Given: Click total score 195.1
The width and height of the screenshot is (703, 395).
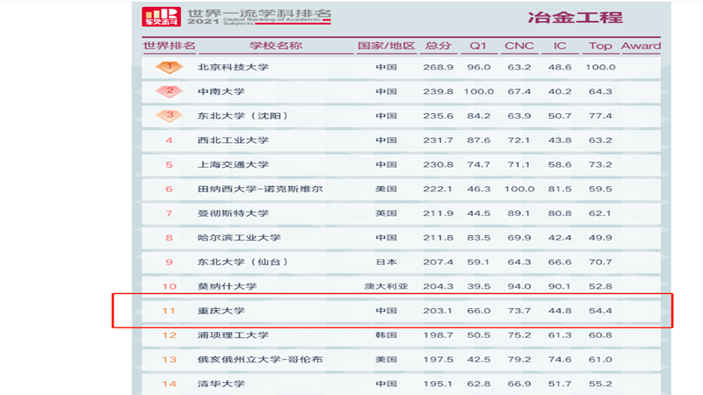Looking at the screenshot, I should click(x=438, y=384).
